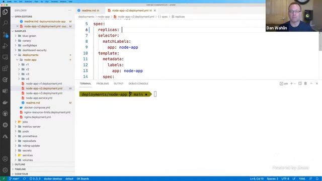The height and width of the screenshot is (181, 322).
Task: Click feedback icon in status bar
Action: coord(311,179)
